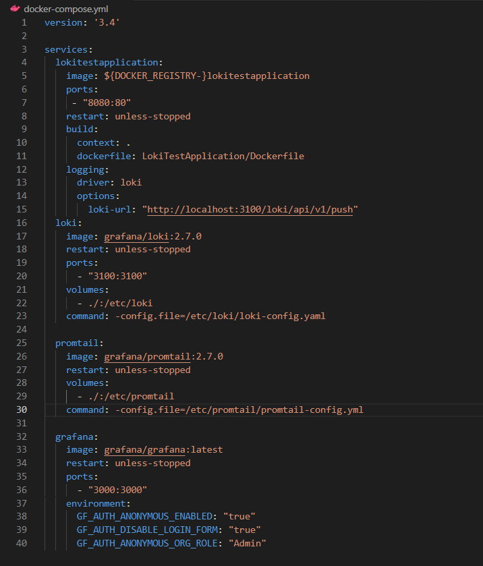
Task: Click the 'promtail:' service key
Action: pyautogui.click(x=80, y=343)
